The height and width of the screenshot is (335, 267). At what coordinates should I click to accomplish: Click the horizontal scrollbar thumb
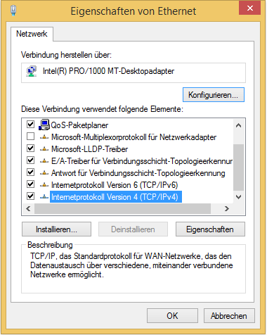pyautogui.click(x=122, y=208)
